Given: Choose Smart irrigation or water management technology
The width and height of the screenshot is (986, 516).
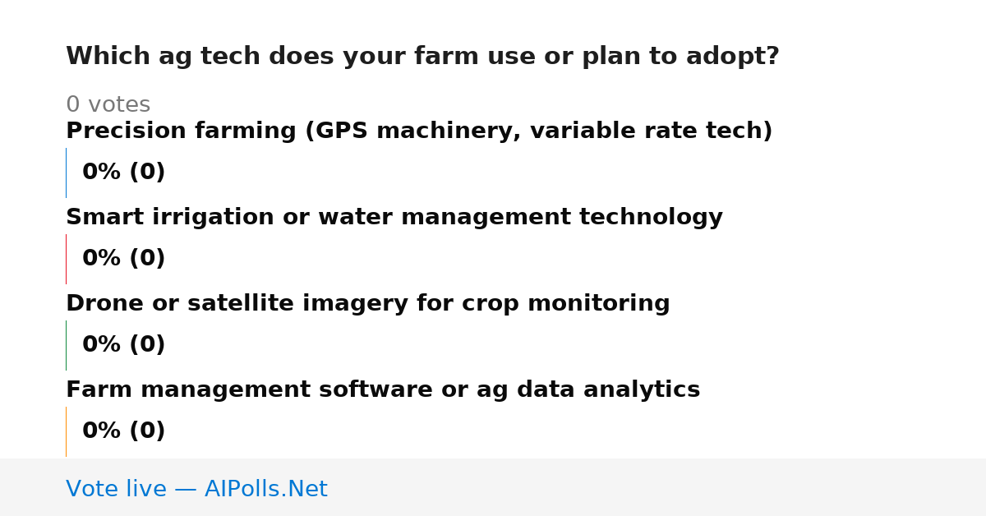Looking at the screenshot, I should [394, 218].
